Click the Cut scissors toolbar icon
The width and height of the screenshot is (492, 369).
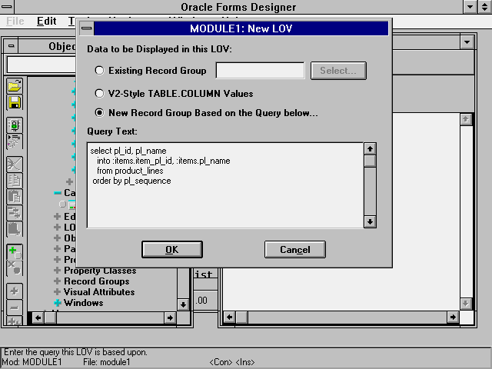pyautogui.click(x=15, y=165)
